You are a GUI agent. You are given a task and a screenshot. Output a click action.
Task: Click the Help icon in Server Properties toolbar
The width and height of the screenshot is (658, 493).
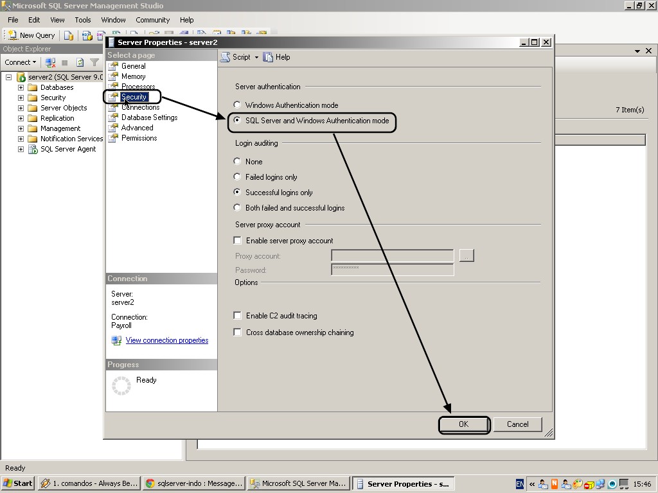268,57
